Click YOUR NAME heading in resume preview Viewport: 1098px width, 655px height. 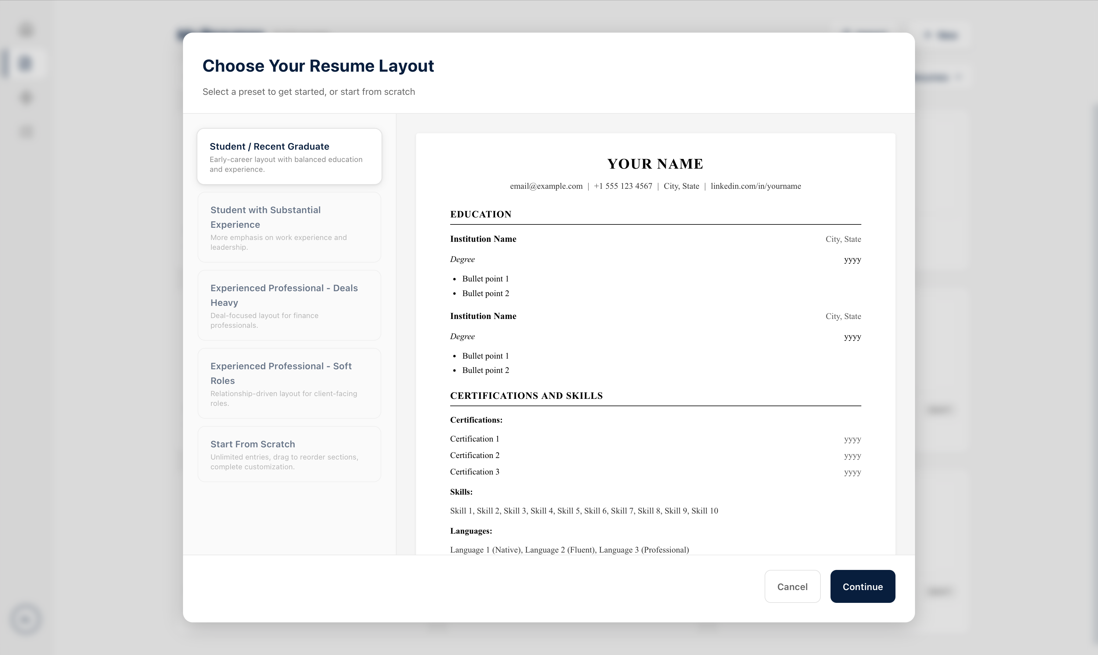(655, 164)
